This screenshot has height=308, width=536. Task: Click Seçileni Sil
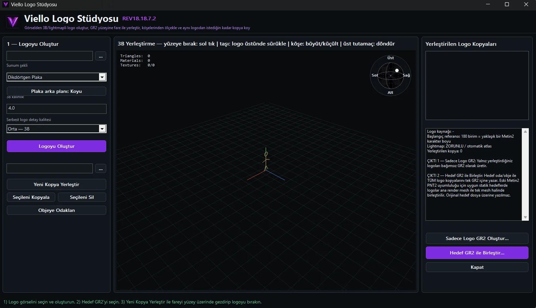tap(82, 197)
